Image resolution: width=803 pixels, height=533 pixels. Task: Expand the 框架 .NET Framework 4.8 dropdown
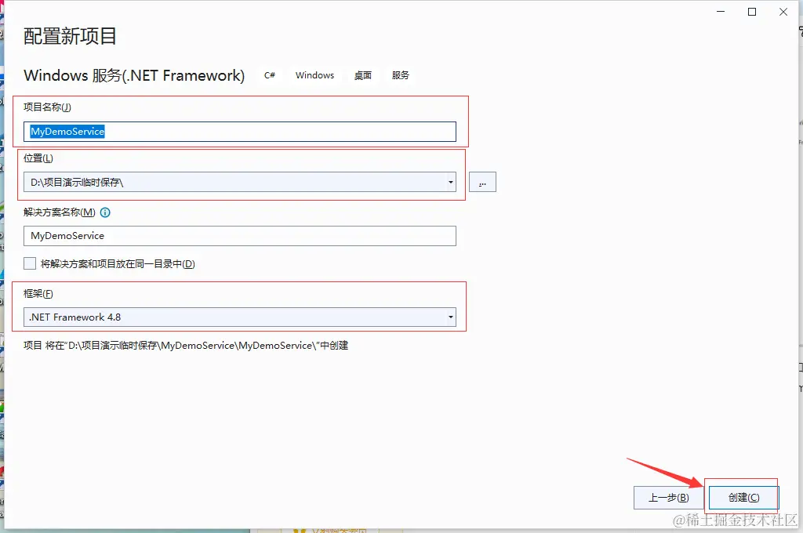coord(451,317)
